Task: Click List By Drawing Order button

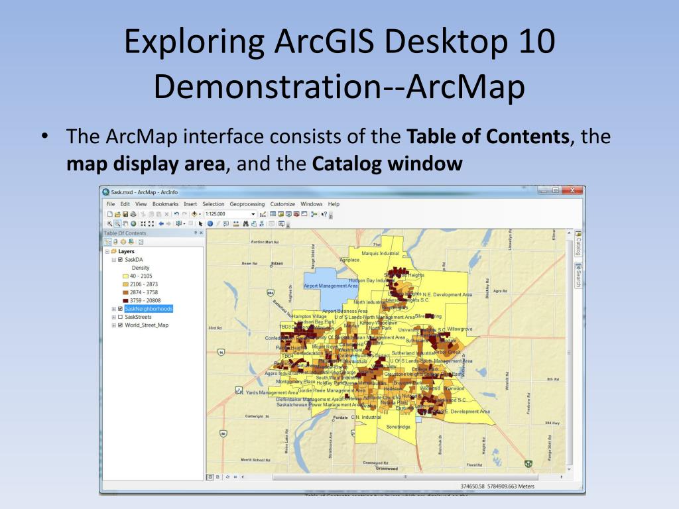Action: pyautogui.click(x=108, y=241)
